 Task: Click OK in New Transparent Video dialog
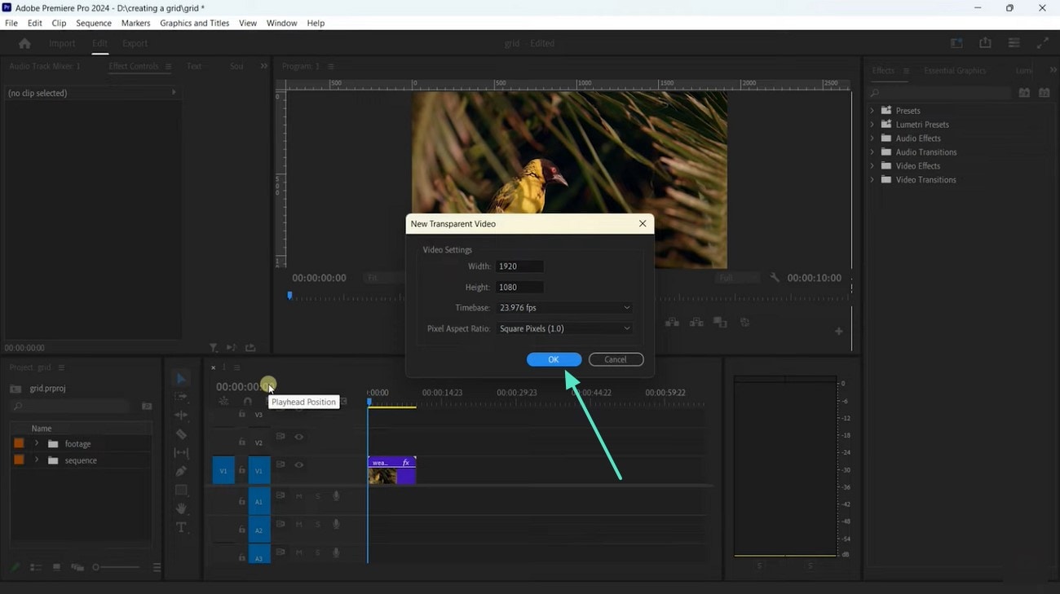(554, 359)
